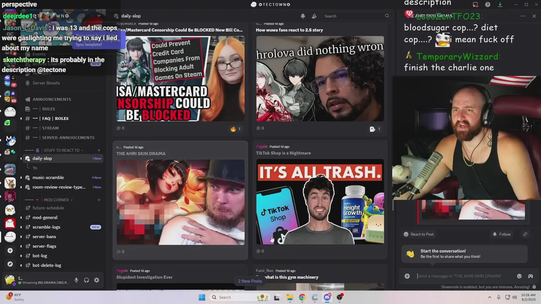Open the server-flags channel
Screen dimensions: 541x304
[x=63, y=246]
